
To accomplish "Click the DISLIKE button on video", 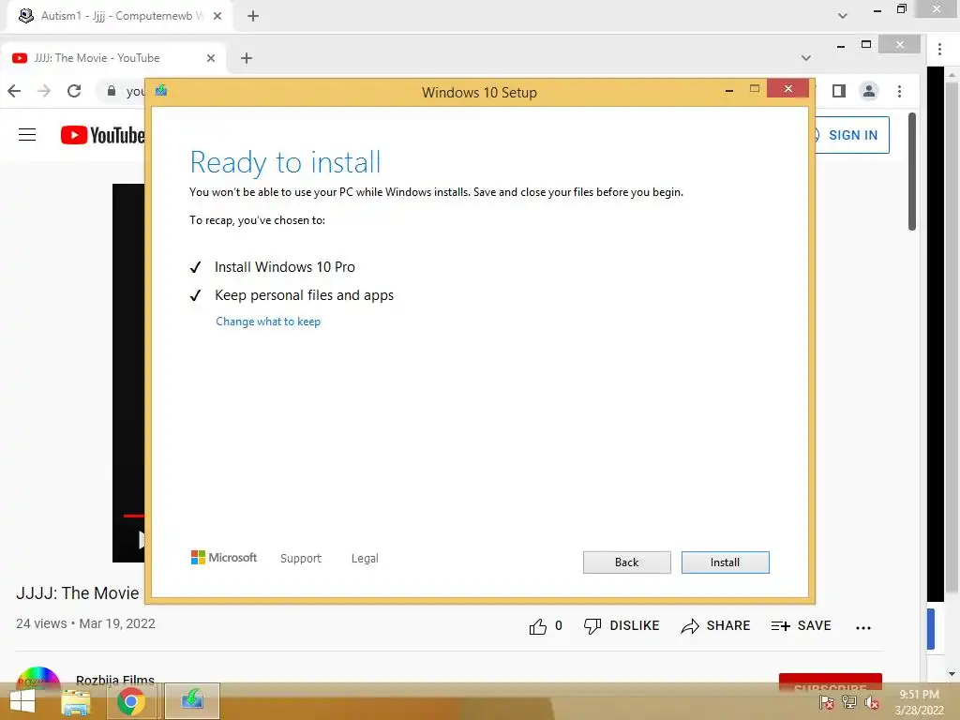I will pyautogui.click(x=622, y=625).
